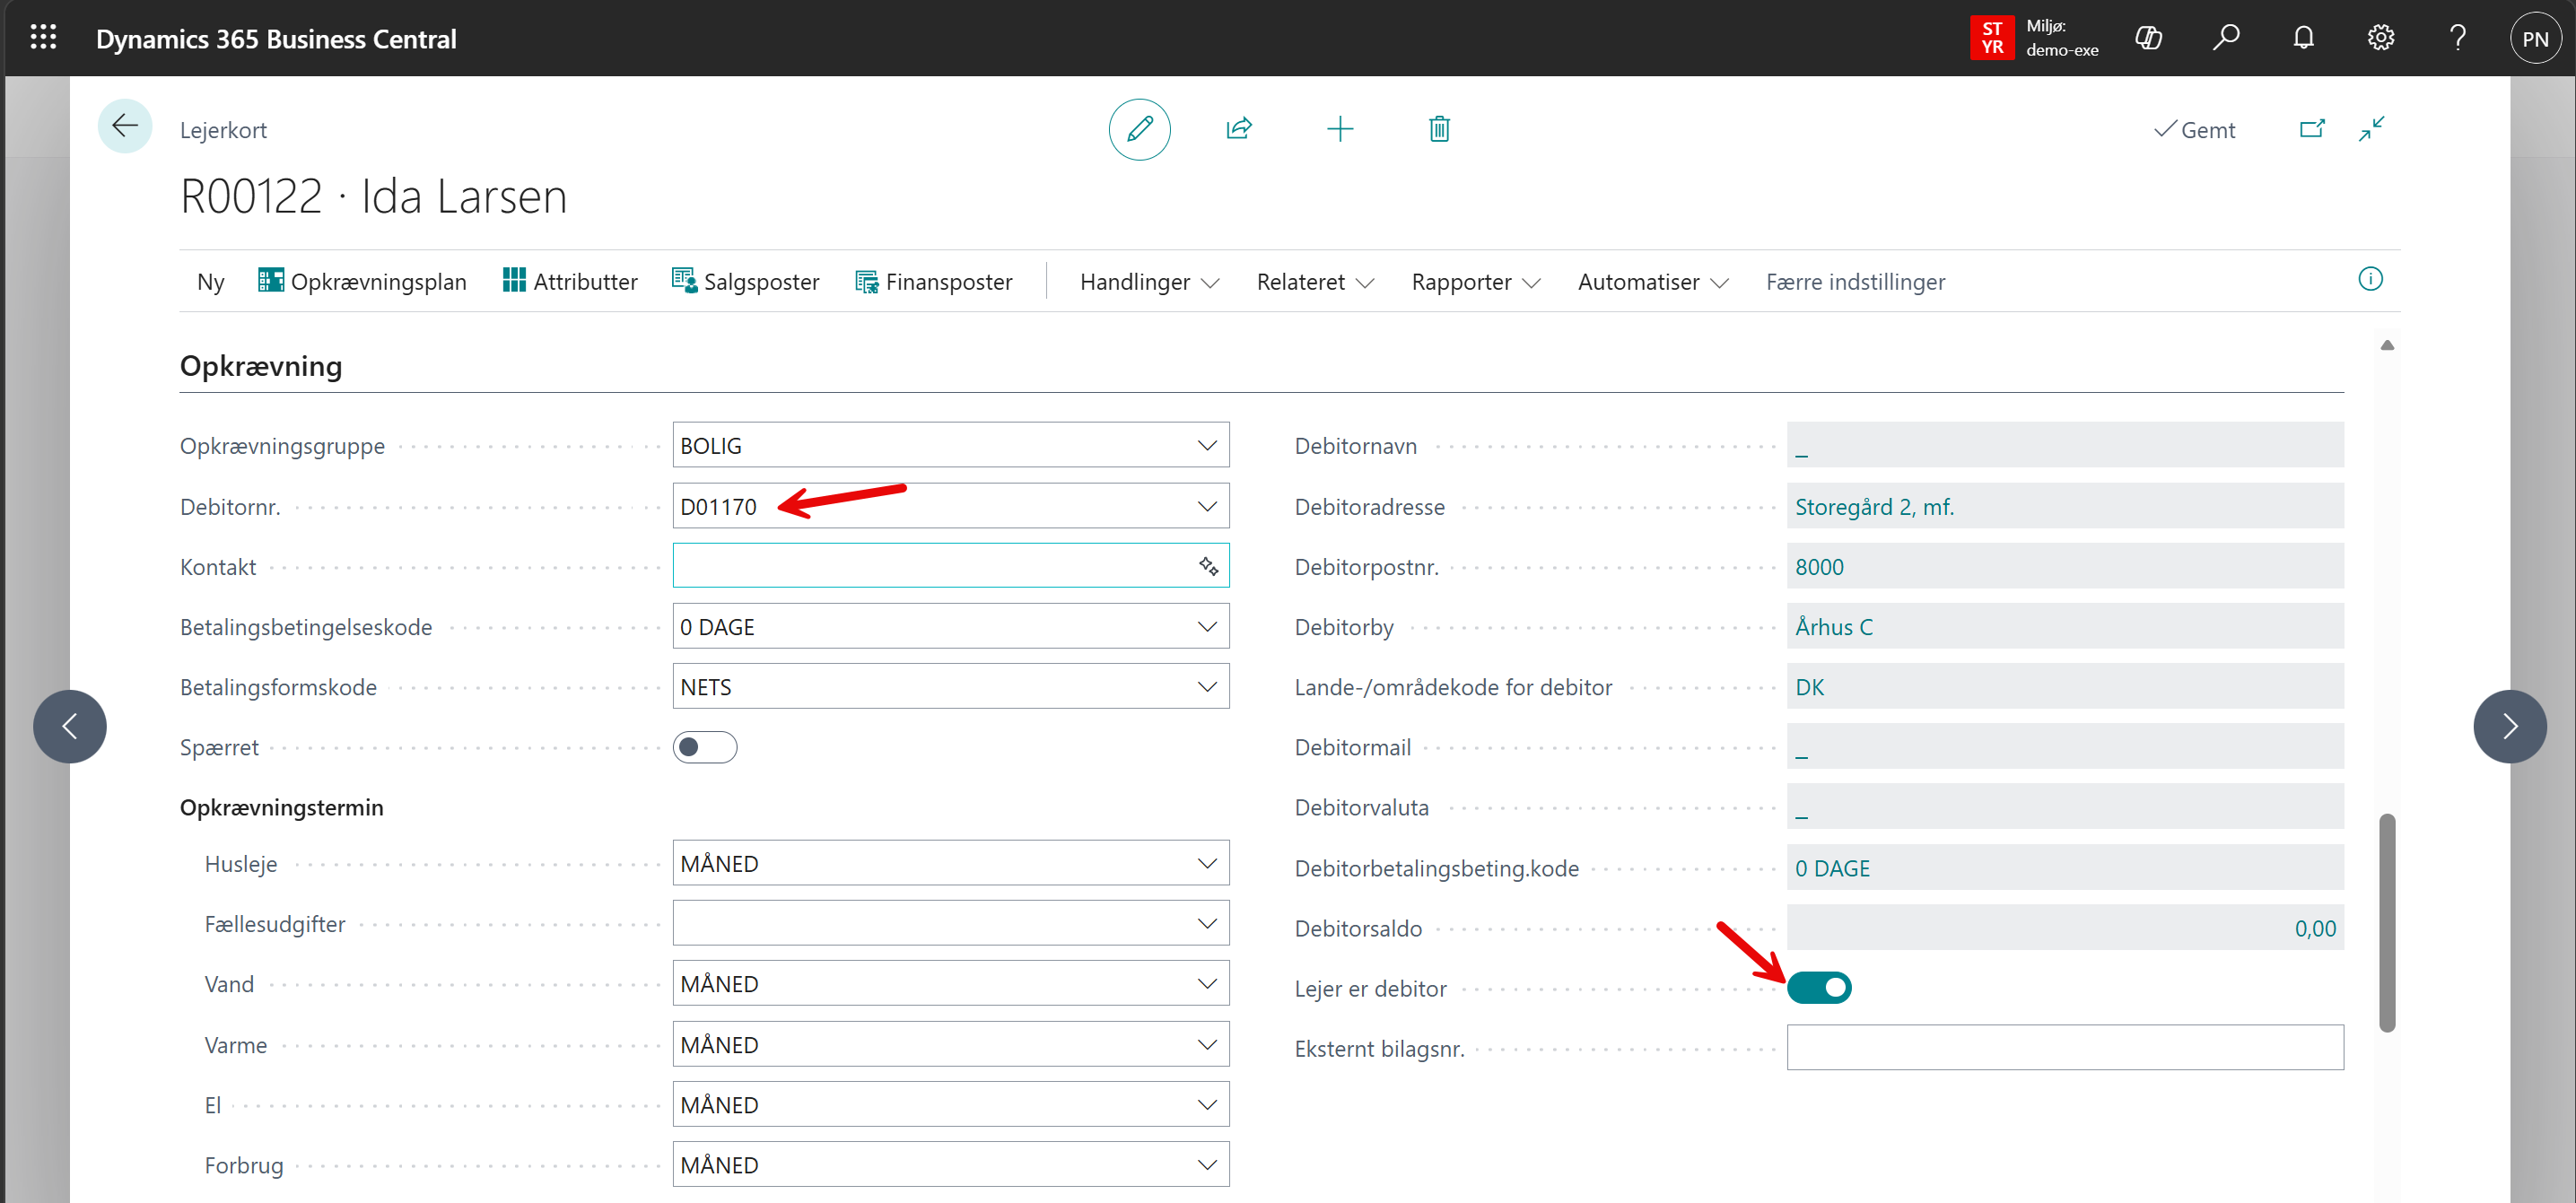Viewport: 2576px width, 1203px height.
Task: Open the Betalingsformskode dropdown
Action: coord(1206,686)
